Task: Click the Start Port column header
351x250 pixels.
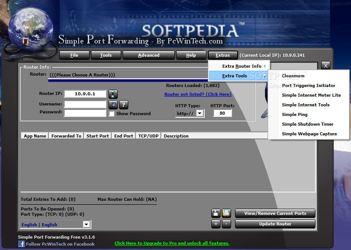Action: click(98, 136)
